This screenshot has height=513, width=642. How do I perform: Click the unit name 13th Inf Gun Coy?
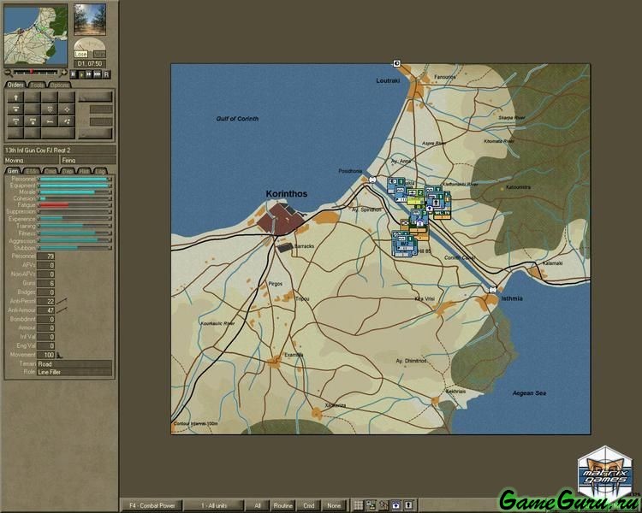pyautogui.click(x=60, y=150)
